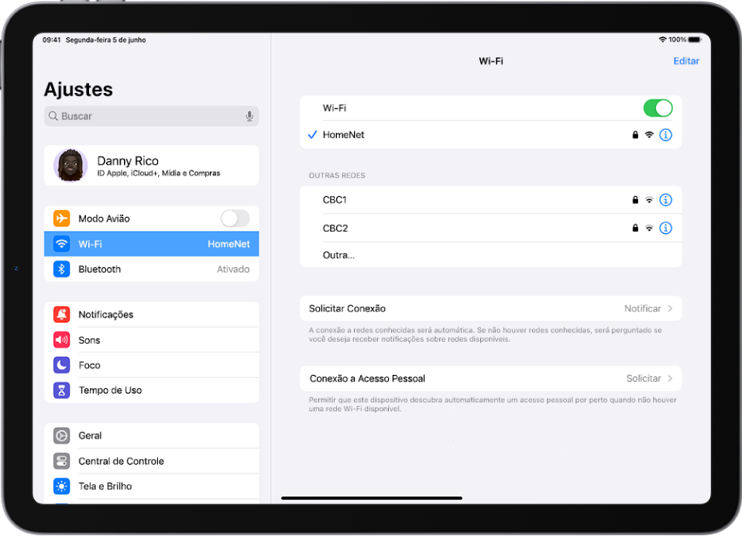This screenshot has width=742, height=536.
Task: Toggle the Modo Avião switch
Action: pyautogui.click(x=234, y=218)
